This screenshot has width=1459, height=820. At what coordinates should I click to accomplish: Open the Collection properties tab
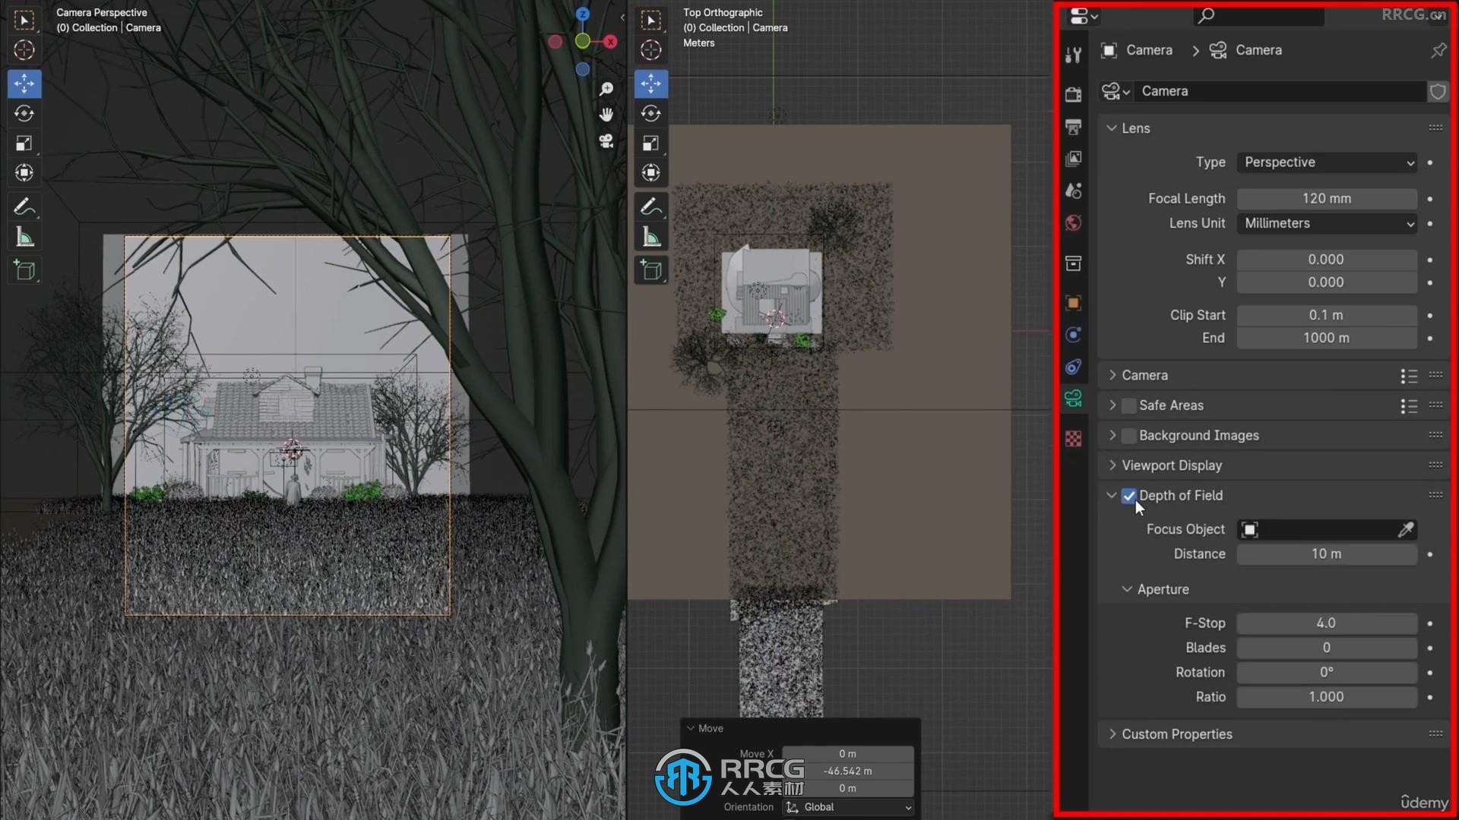click(1073, 263)
